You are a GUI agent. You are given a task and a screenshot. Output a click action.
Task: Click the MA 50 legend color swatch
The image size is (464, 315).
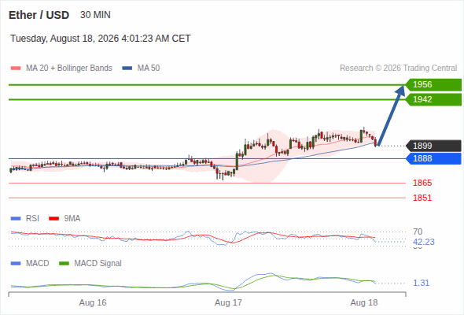pos(127,69)
